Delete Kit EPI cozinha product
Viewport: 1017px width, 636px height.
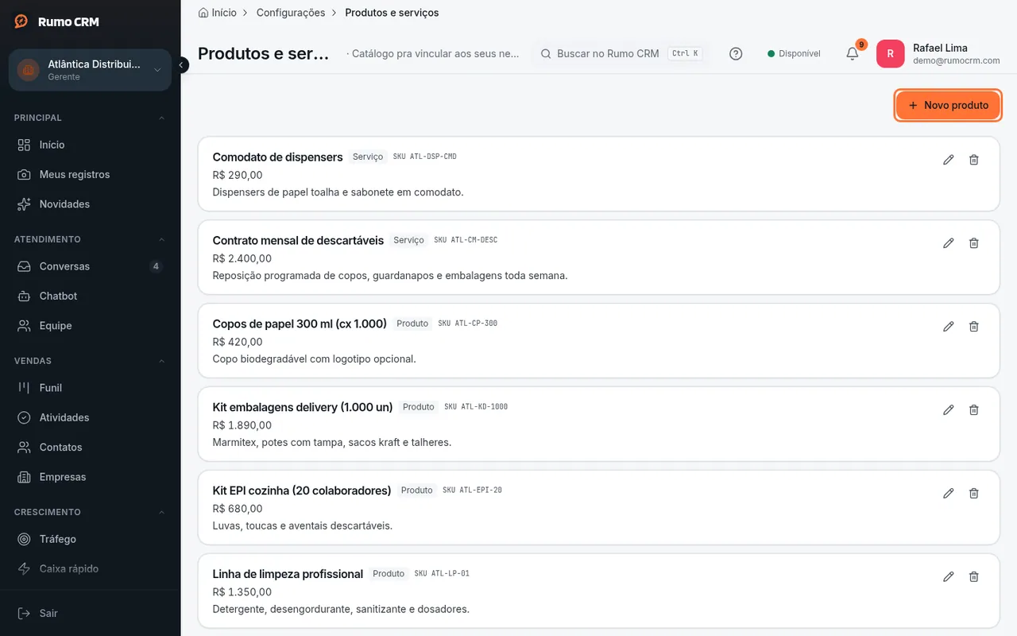[974, 494]
